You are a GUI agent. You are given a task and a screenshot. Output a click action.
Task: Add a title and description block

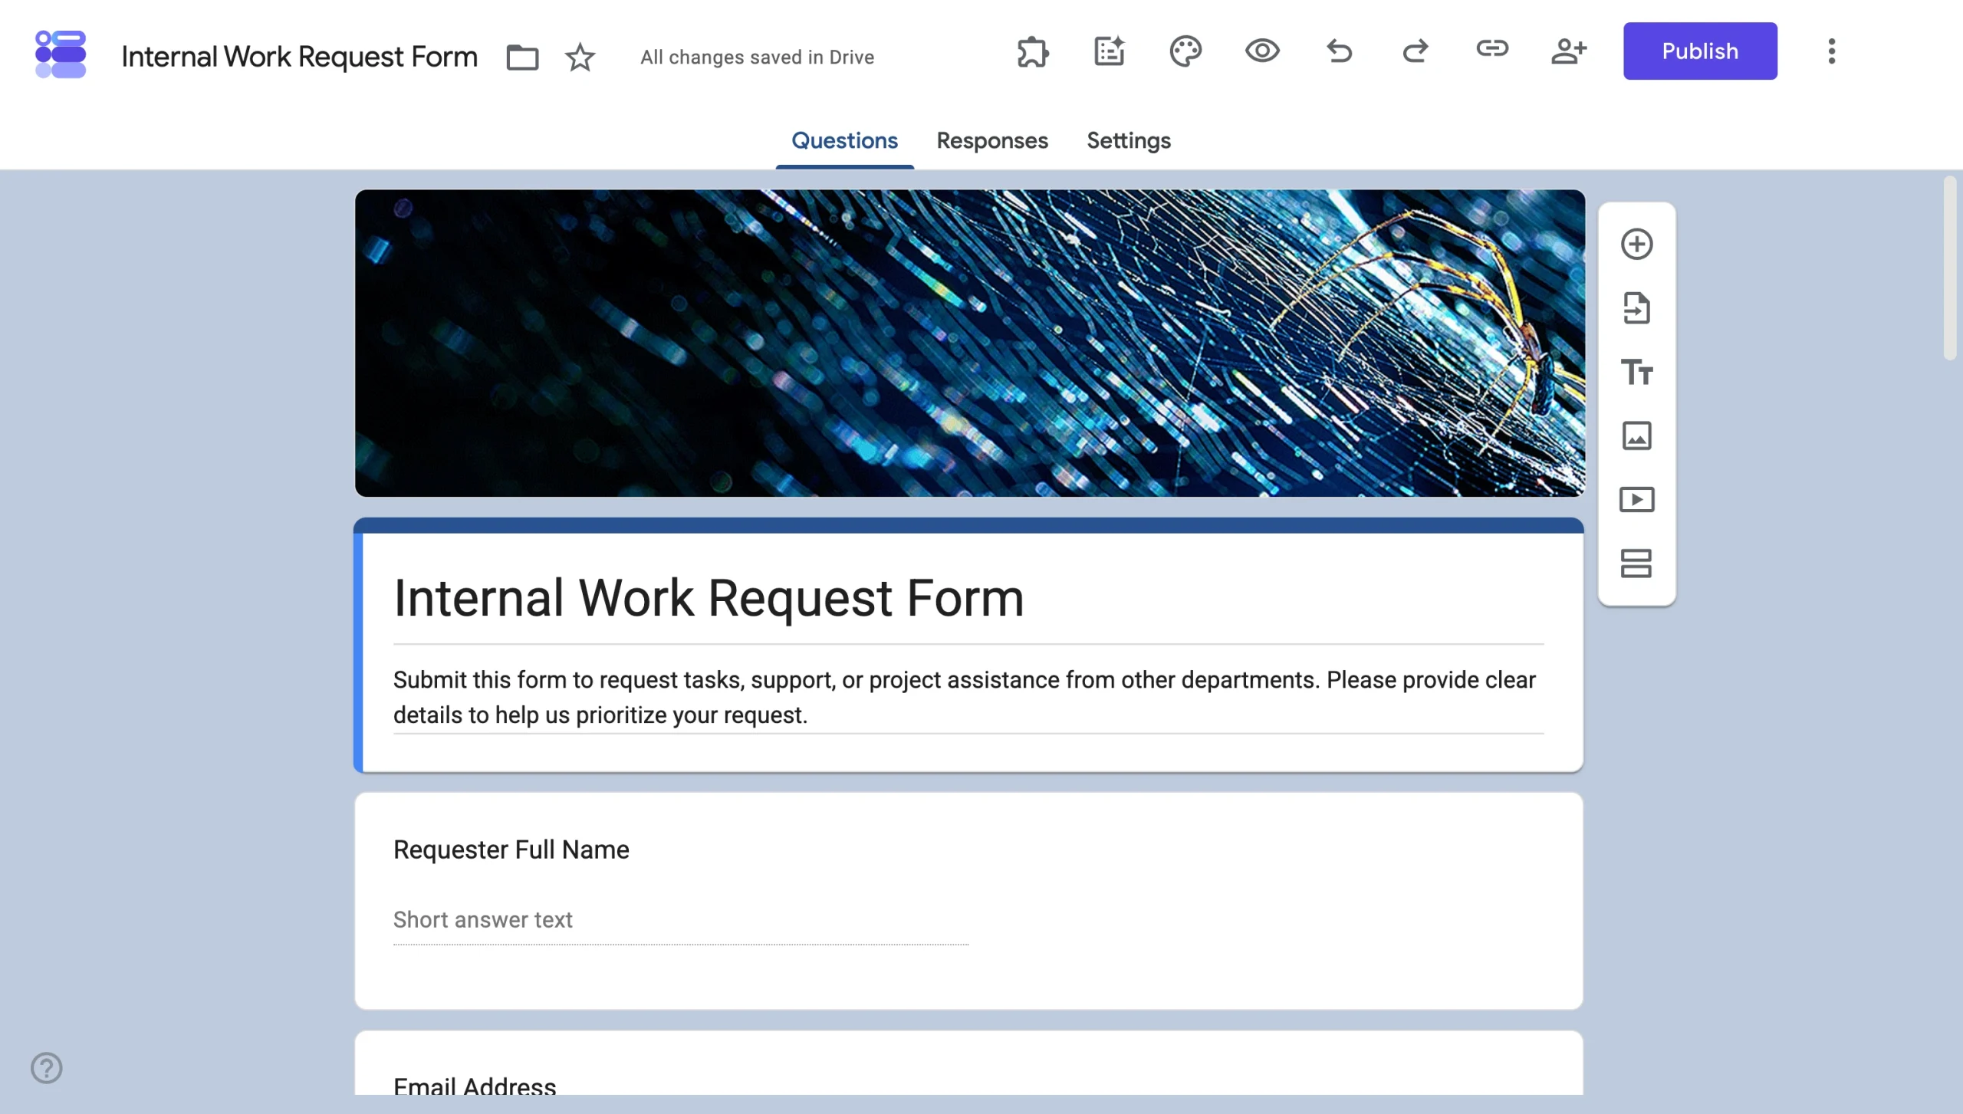point(1636,373)
